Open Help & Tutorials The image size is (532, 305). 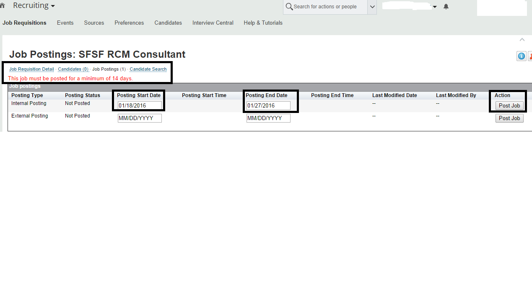click(x=263, y=23)
